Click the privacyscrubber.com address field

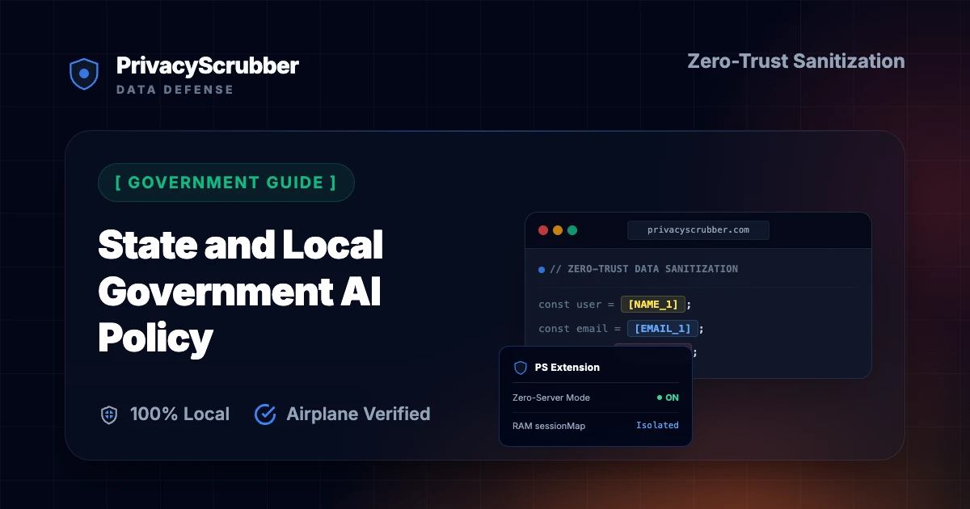coord(698,230)
